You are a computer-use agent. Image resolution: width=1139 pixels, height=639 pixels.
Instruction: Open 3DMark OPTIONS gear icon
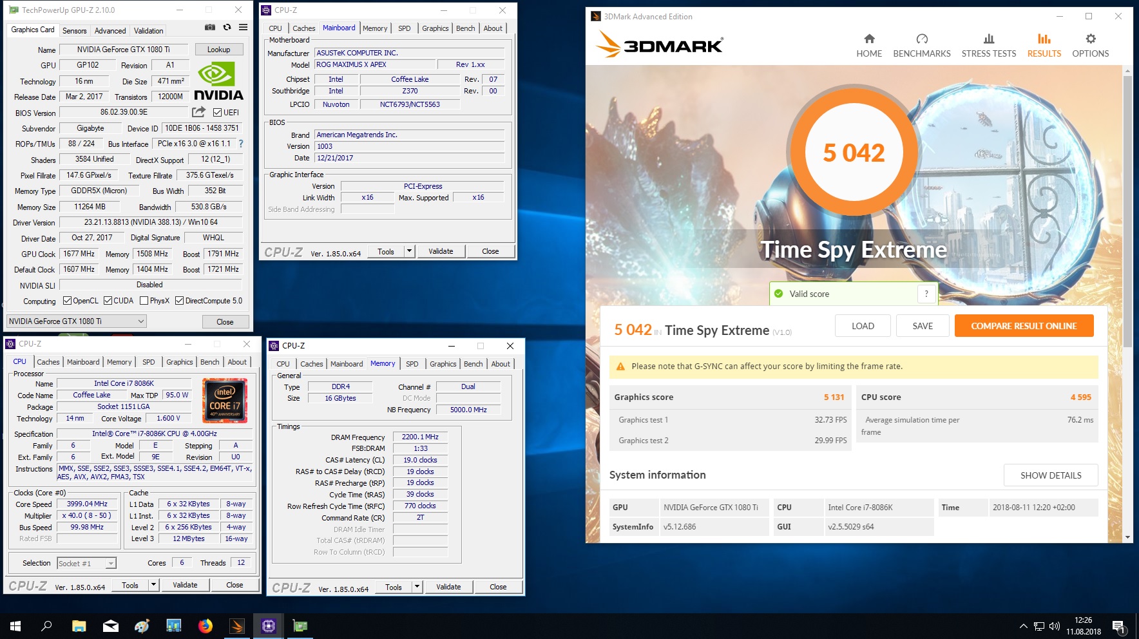tap(1091, 39)
